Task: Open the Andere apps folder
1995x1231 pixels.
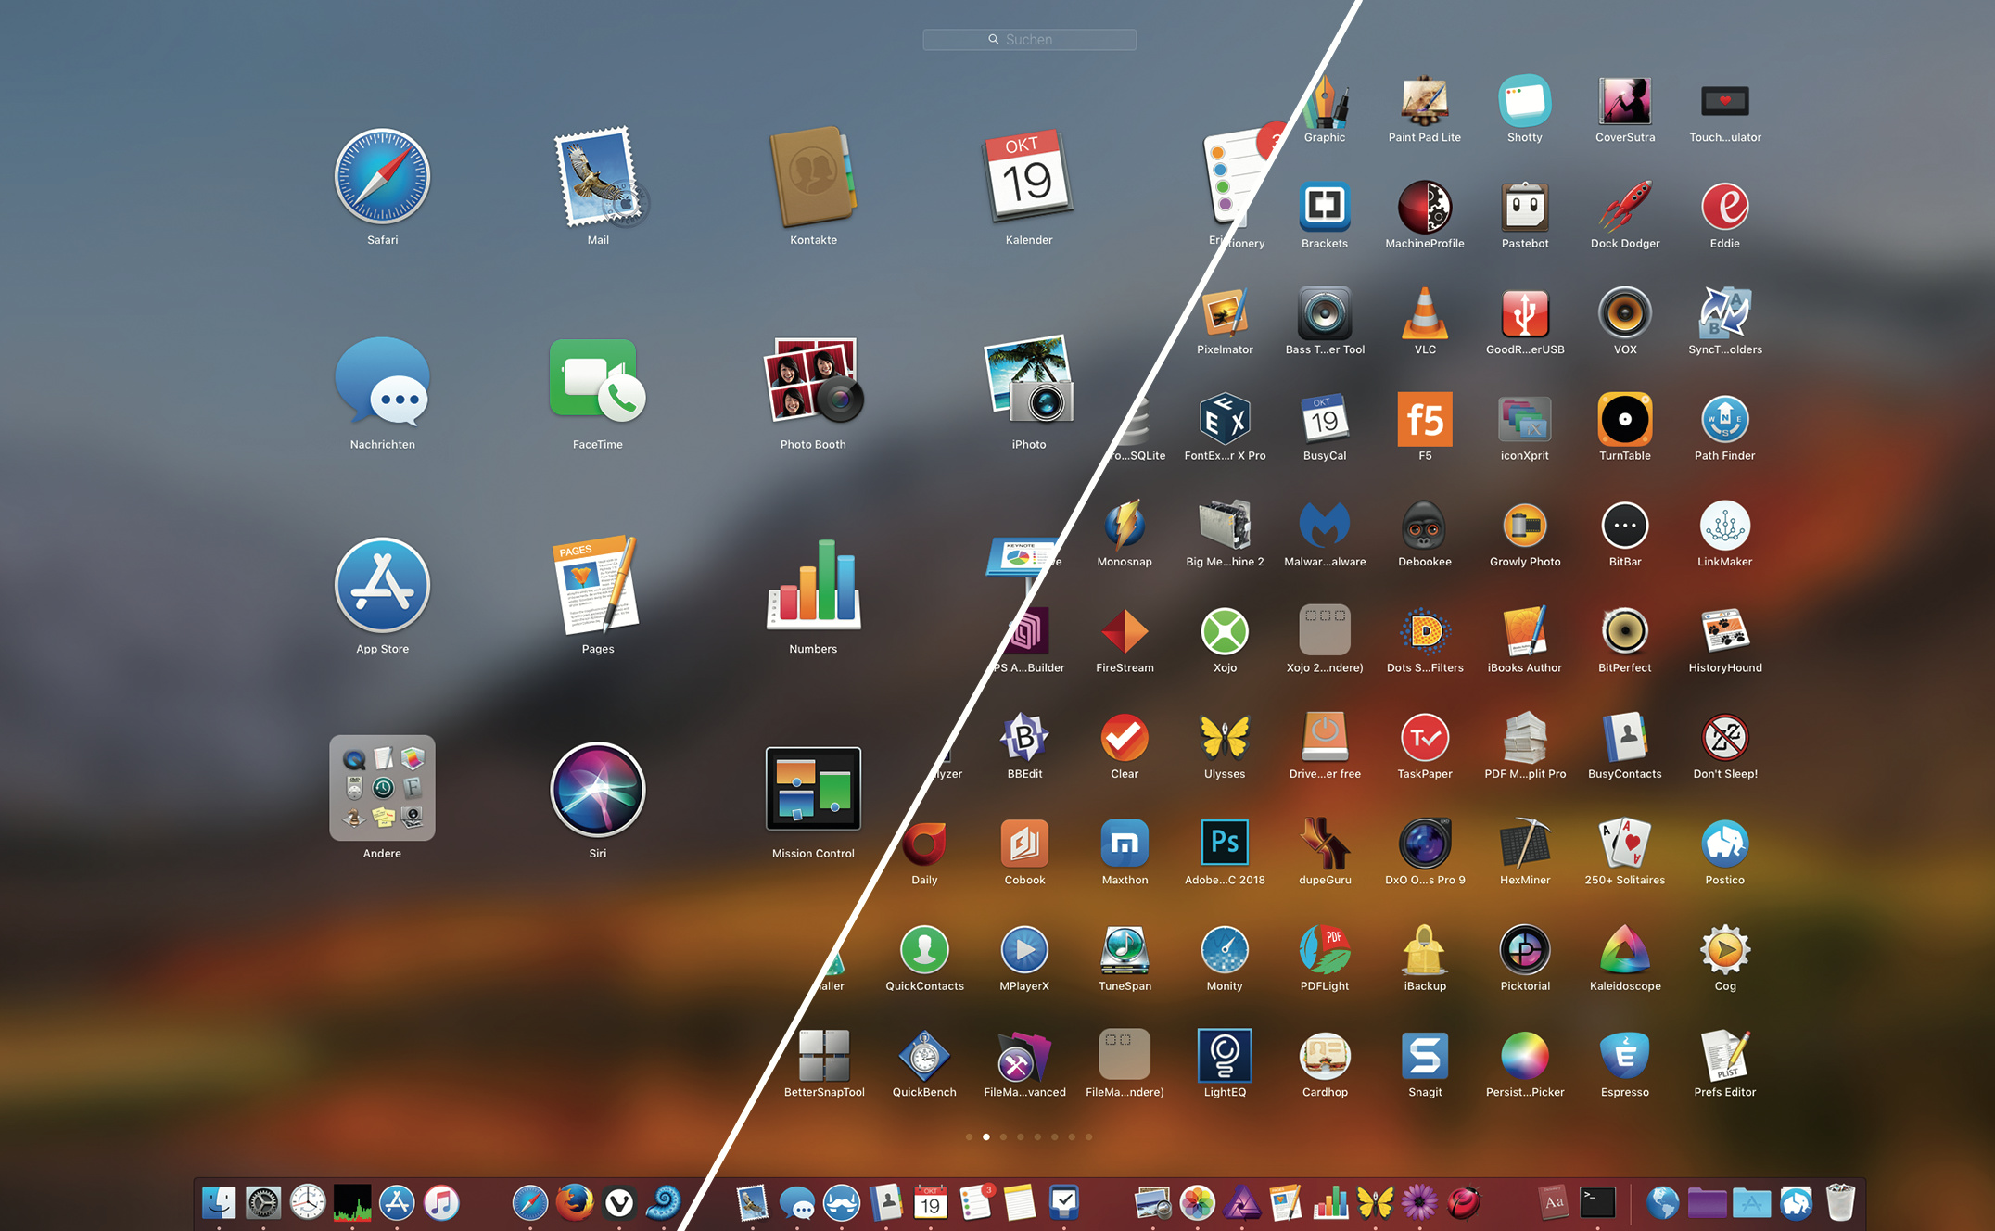Action: pyautogui.click(x=382, y=788)
